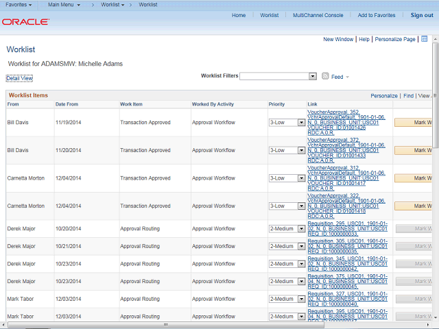Click the New Window link

tap(338, 40)
